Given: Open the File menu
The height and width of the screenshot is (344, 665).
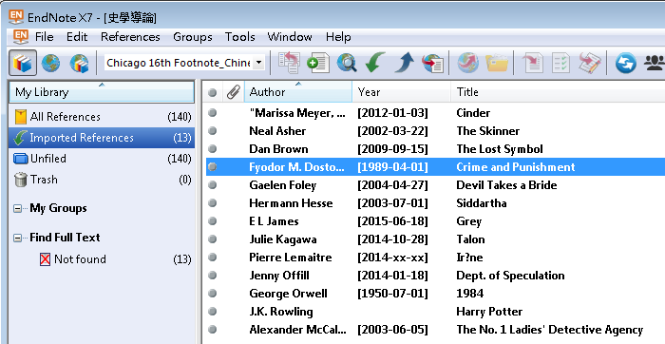Looking at the screenshot, I should coord(44,37).
